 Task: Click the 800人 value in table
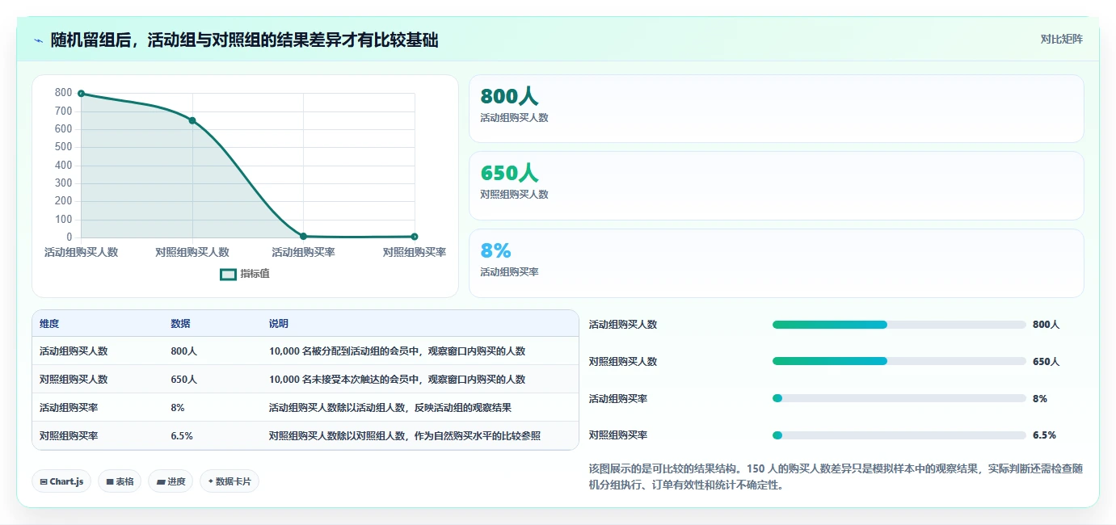pyautogui.click(x=183, y=351)
